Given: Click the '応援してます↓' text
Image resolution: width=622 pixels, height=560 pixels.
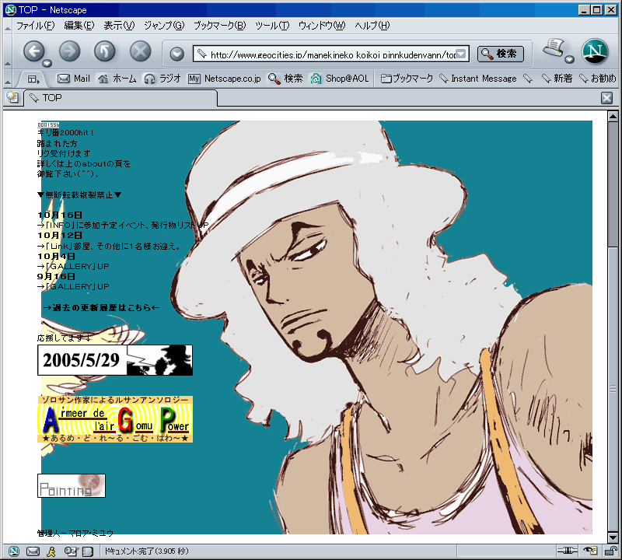Looking at the screenshot, I should pos(65,338).
